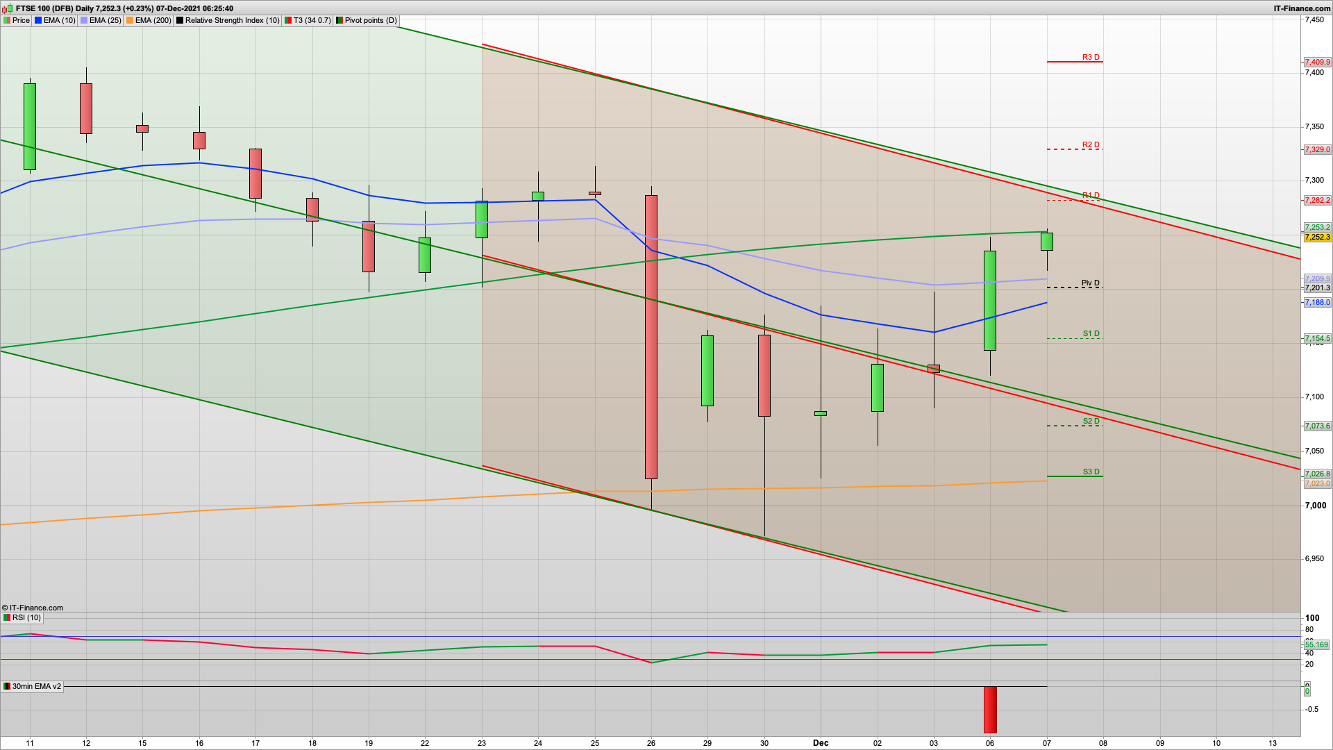Open the T3 (34 0.7) legend item
The width and height of the screenshot is (1333, 750).
[308, 20]
